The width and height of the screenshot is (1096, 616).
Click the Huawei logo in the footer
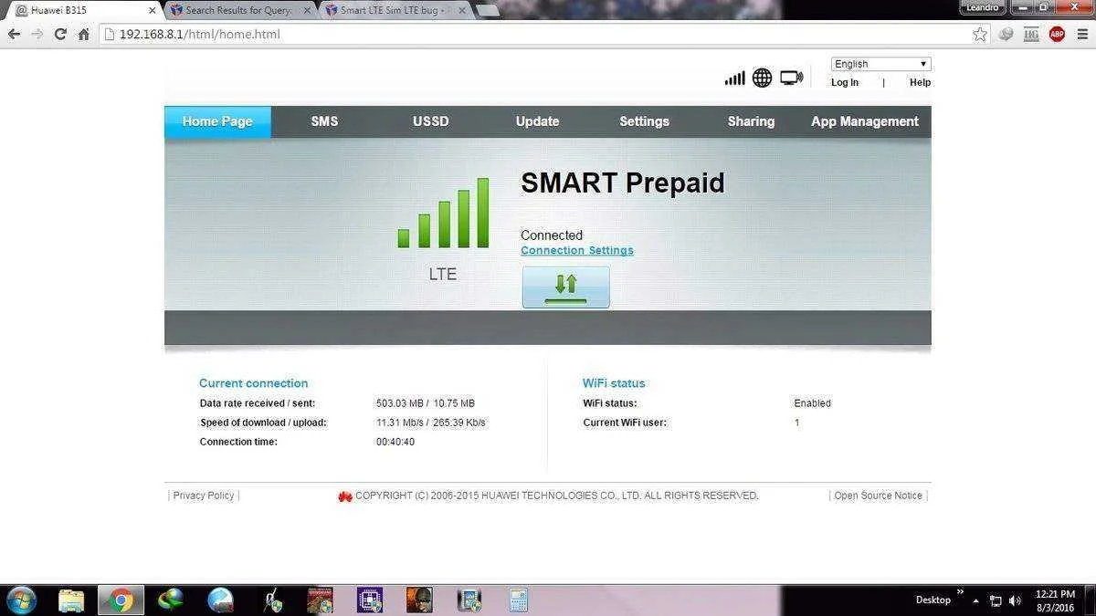click(x=345, y=496)
